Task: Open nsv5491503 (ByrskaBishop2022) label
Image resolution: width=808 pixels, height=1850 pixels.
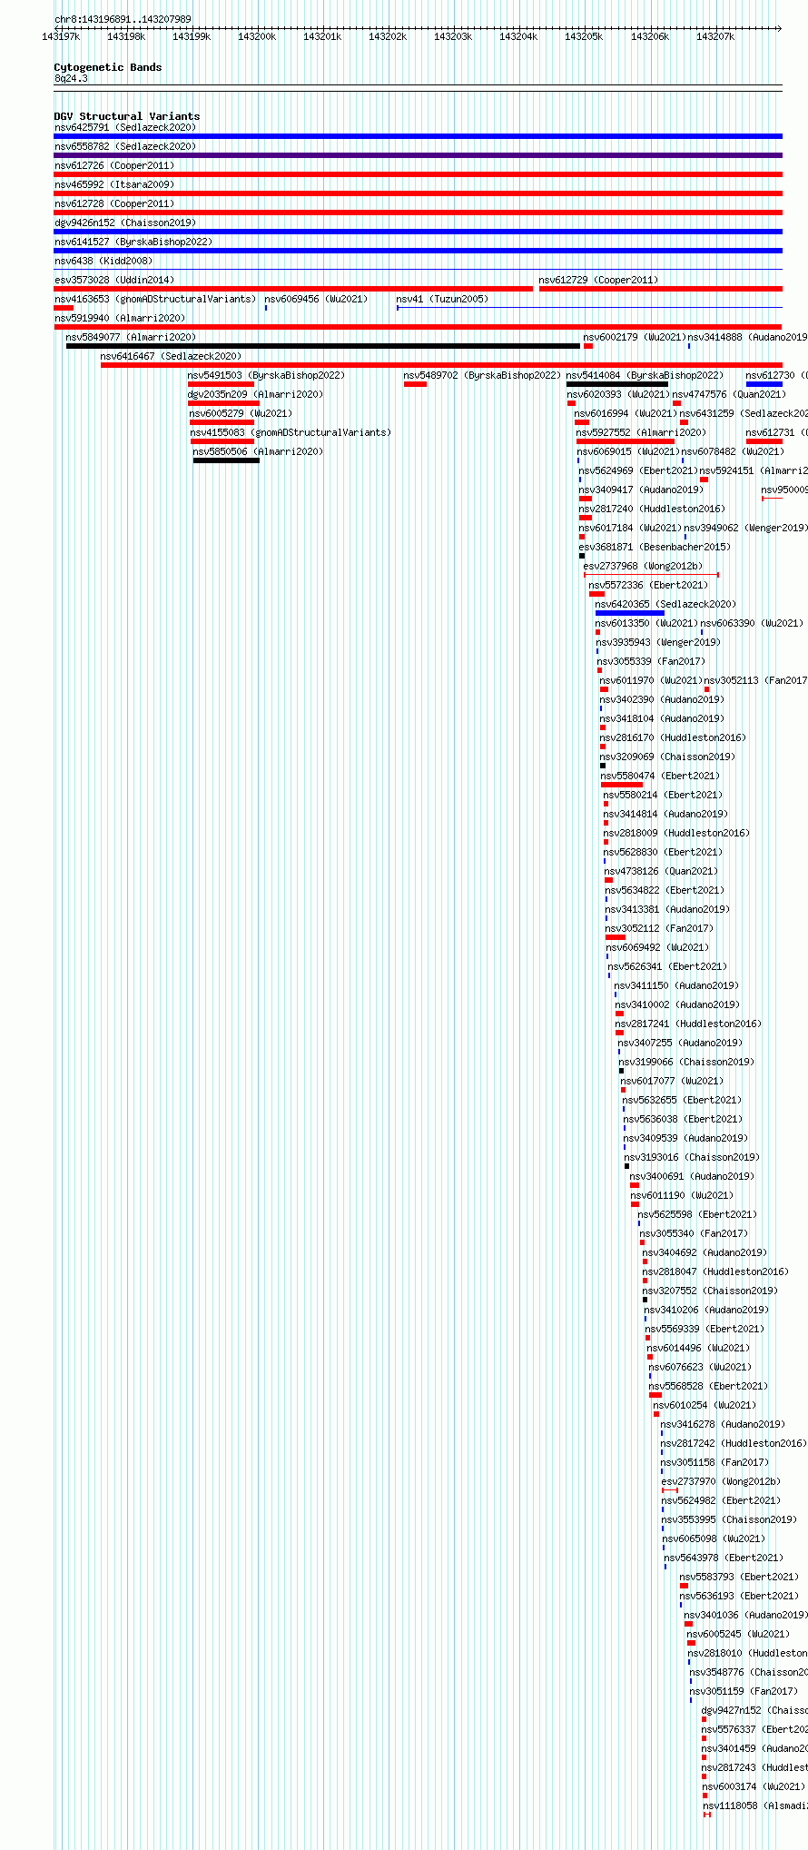Action: tap(266, 375)
